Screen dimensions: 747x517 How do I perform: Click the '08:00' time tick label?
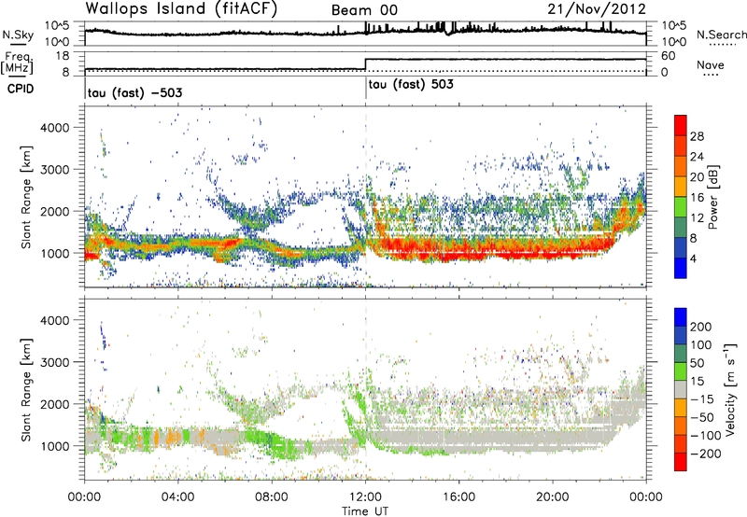click(x=272, y=497)
